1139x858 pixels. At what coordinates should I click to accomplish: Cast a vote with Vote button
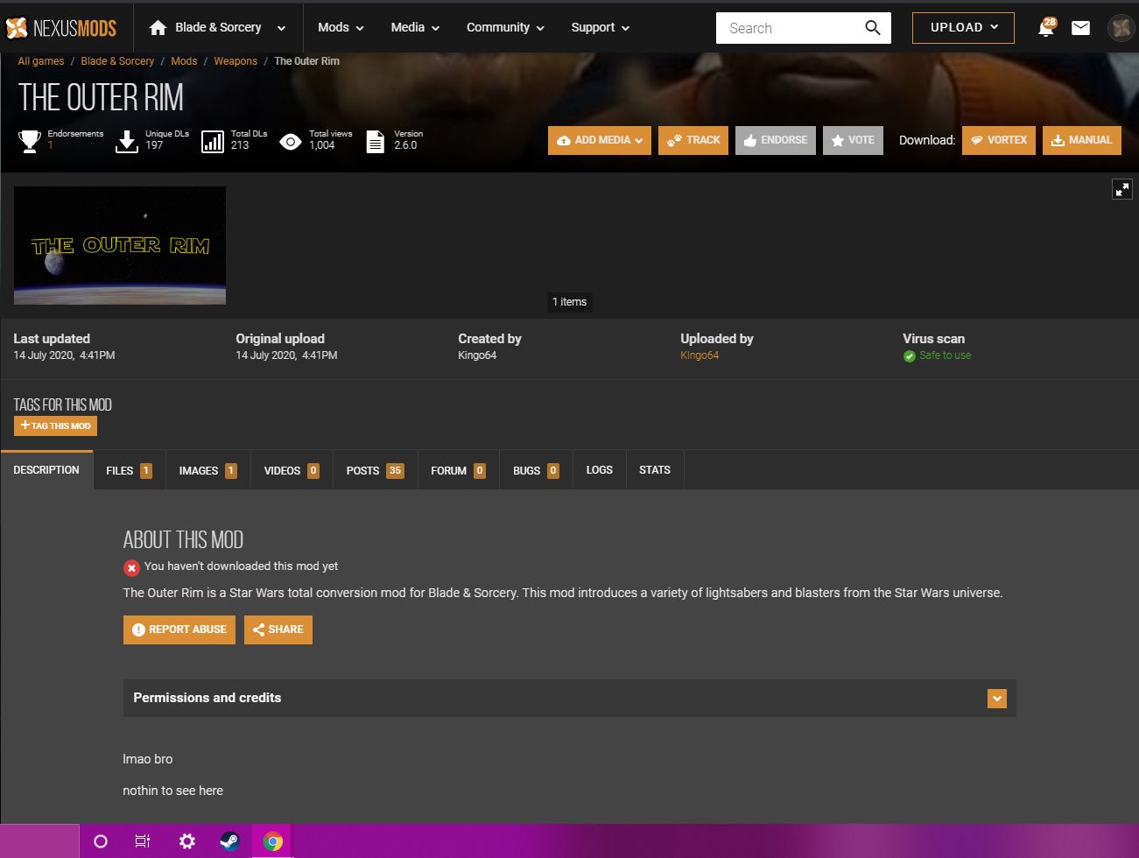click(853, 140)
